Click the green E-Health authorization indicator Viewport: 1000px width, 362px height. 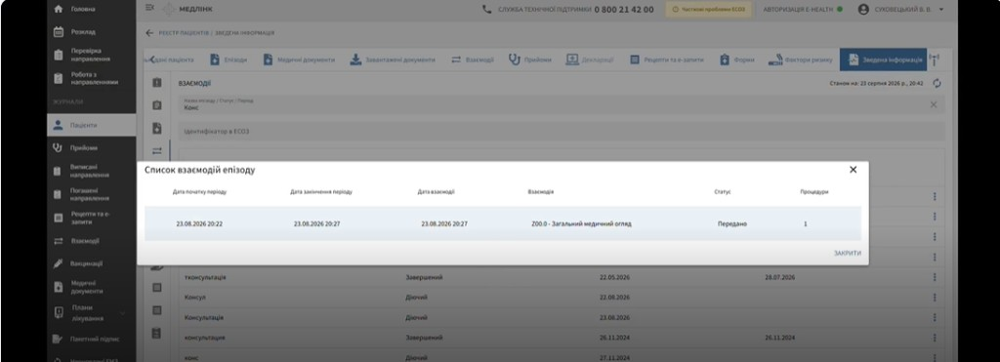pyautogui.click(x=840, y=9)
